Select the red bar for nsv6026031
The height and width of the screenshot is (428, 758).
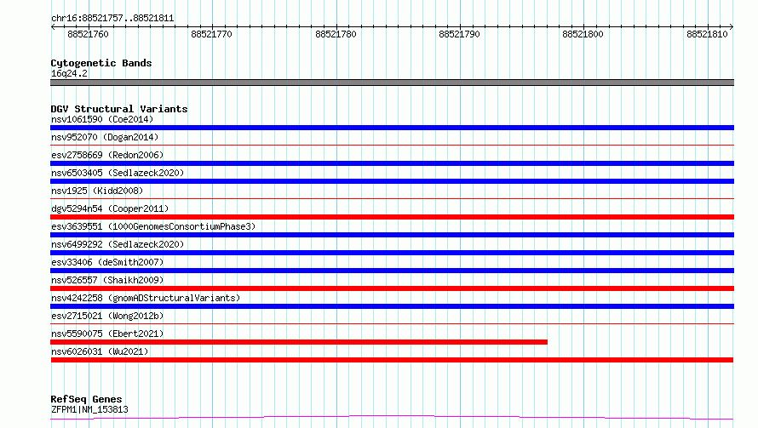tap(392, 360)
